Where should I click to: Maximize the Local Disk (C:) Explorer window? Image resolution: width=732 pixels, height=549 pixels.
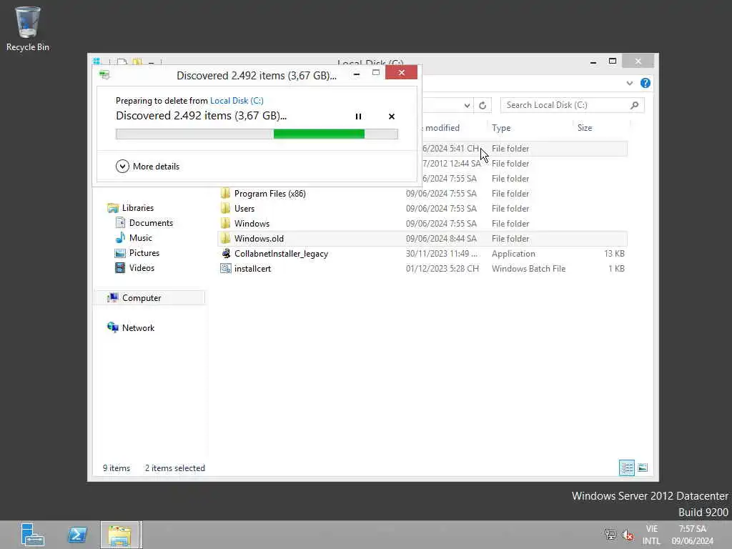[613, 61]
